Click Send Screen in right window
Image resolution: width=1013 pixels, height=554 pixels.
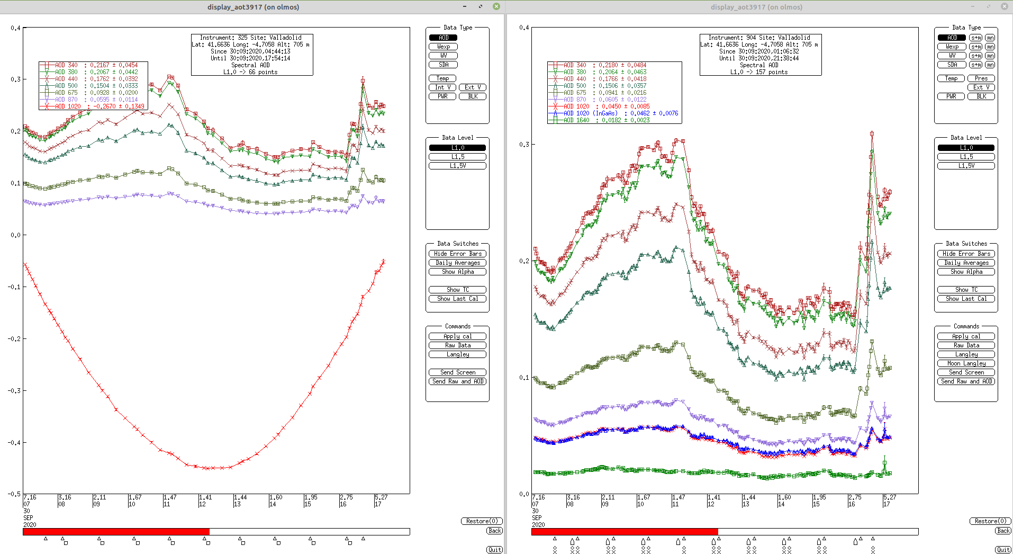(x=966, y=372)
